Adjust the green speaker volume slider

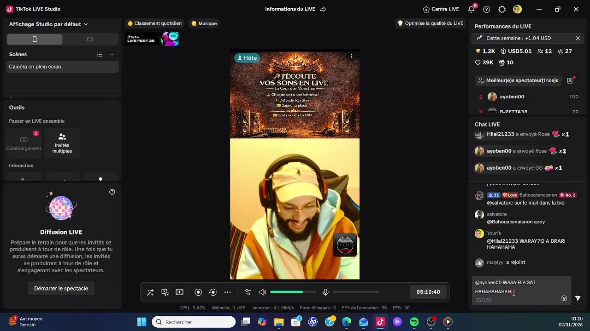pos(293,292)
